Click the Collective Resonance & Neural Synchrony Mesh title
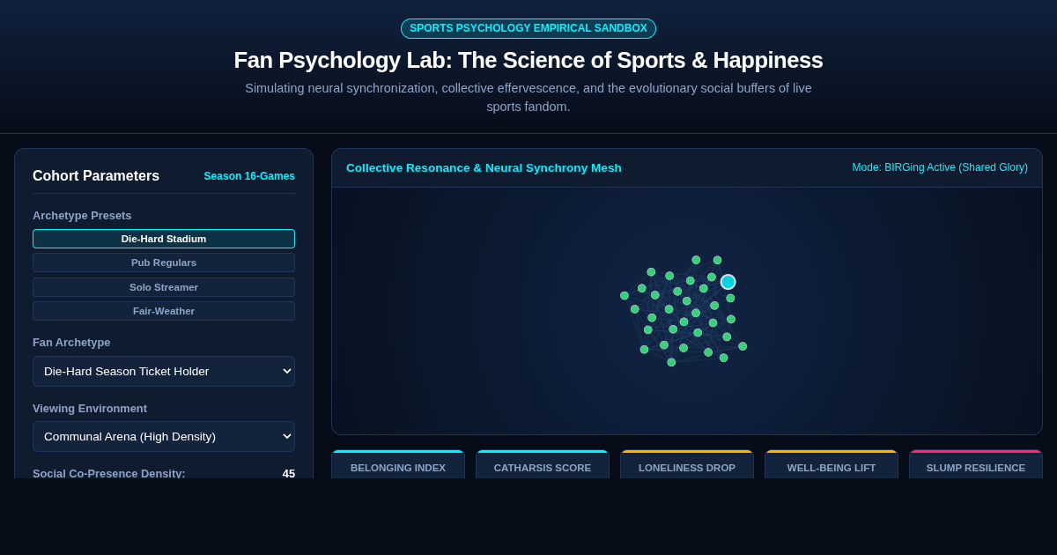This screenshot has width=1057, height=555. click(484, 168)
